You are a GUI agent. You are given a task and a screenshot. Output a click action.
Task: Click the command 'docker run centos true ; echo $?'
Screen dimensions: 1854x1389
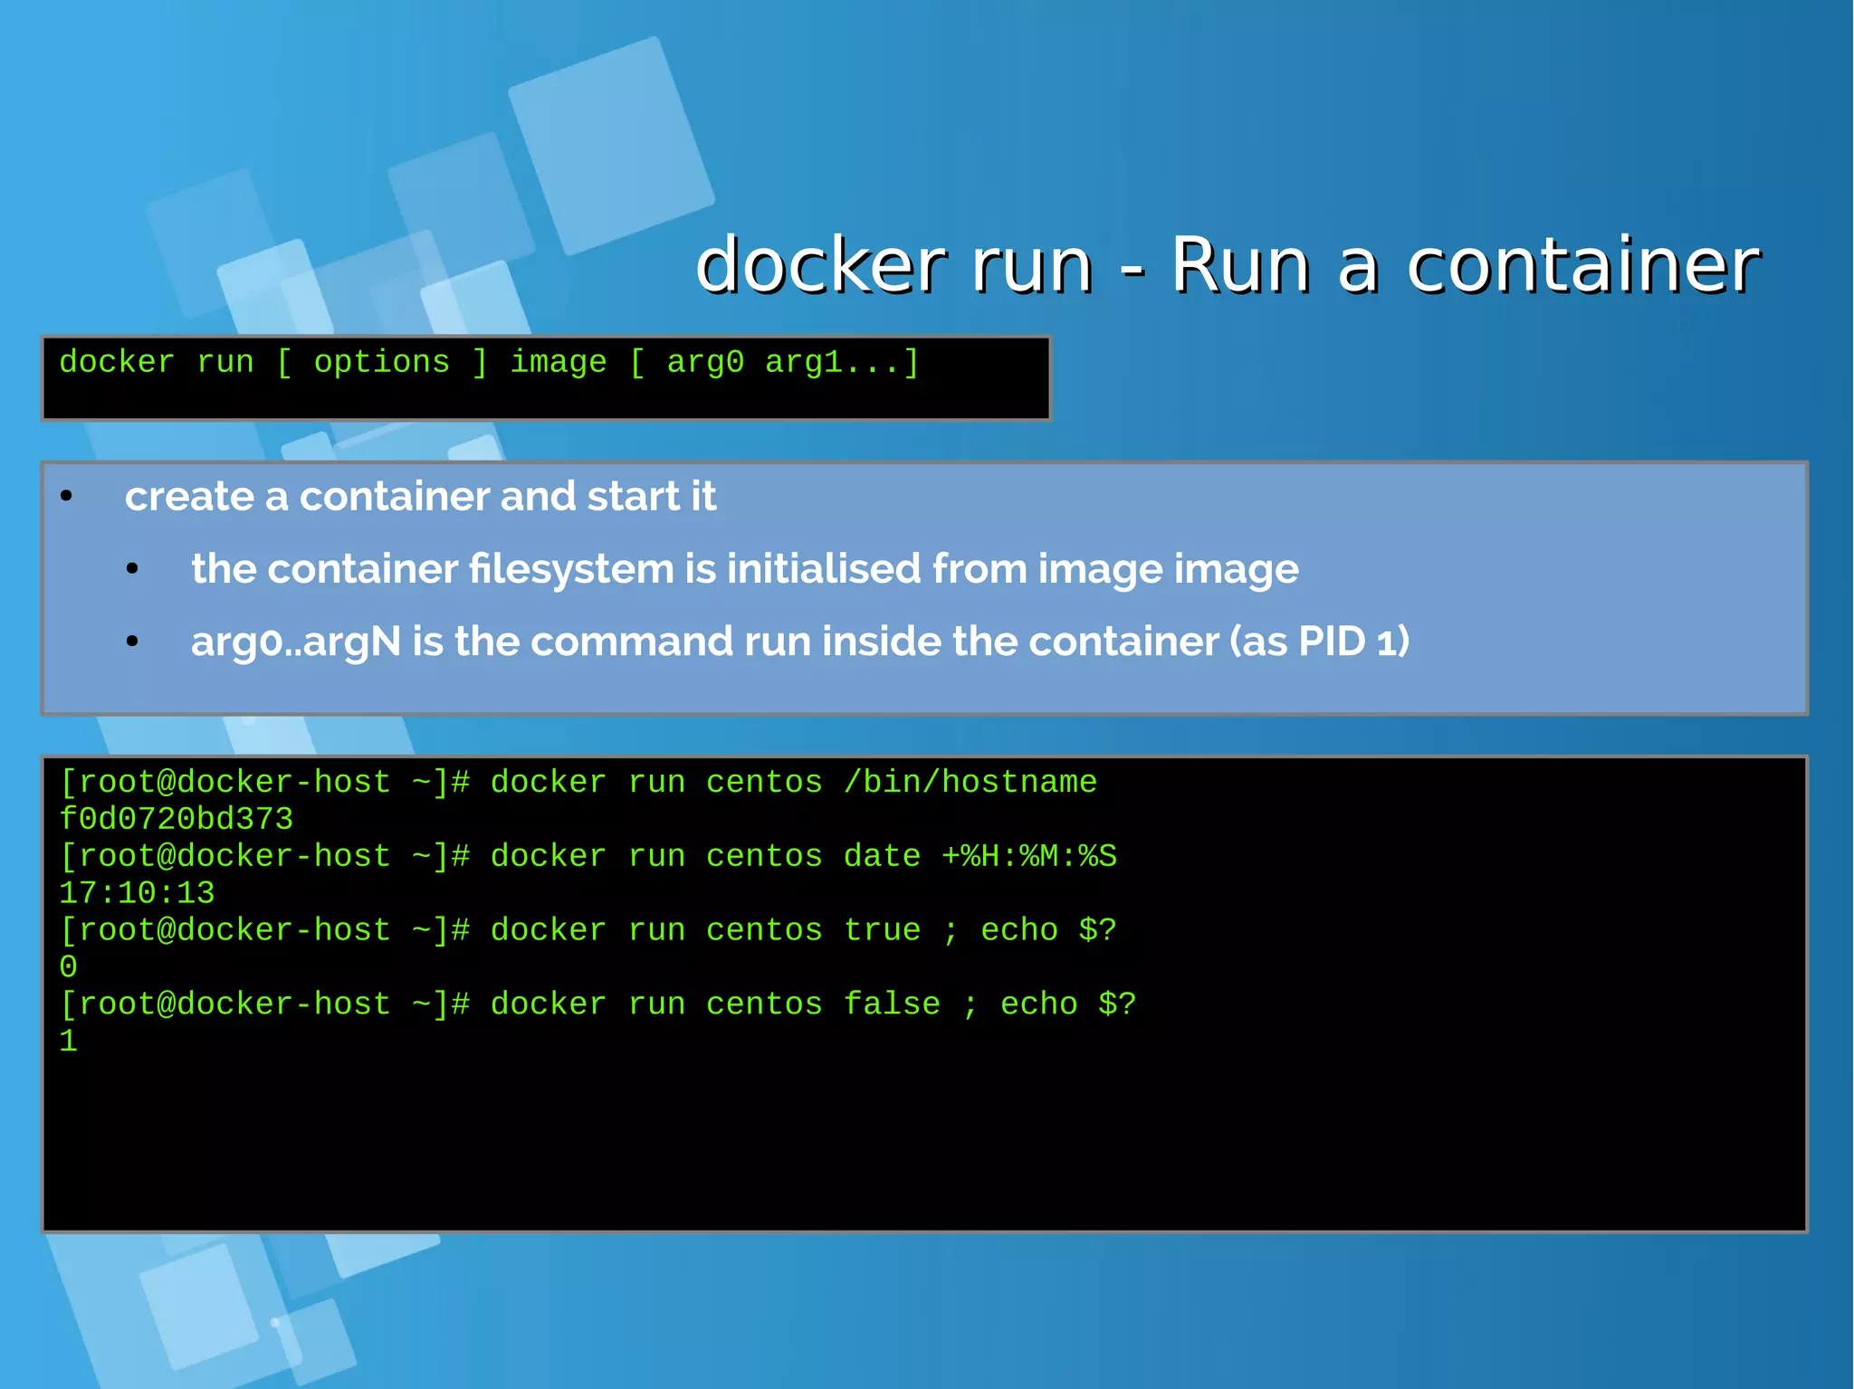(x=803, y=930)
